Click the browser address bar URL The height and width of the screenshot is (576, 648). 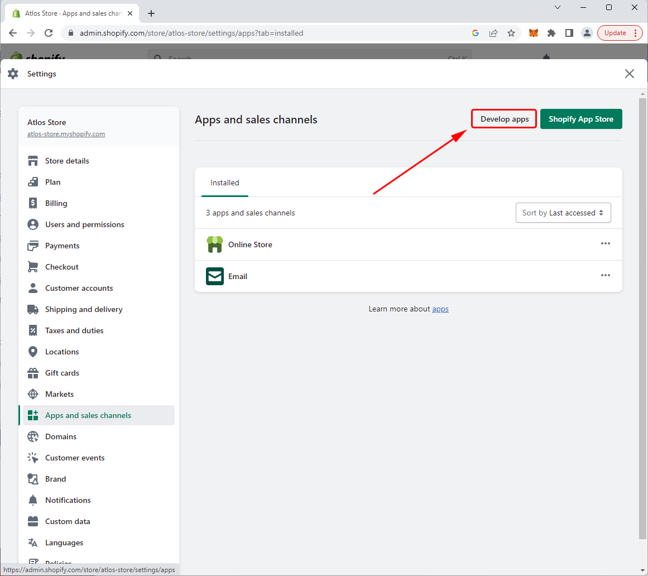point(191,33)
